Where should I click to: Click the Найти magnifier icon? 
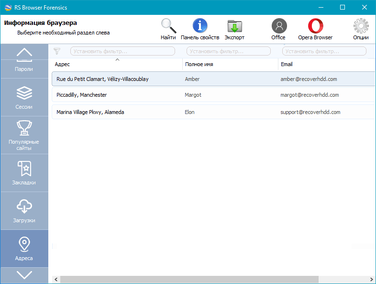tap(168, 26)
